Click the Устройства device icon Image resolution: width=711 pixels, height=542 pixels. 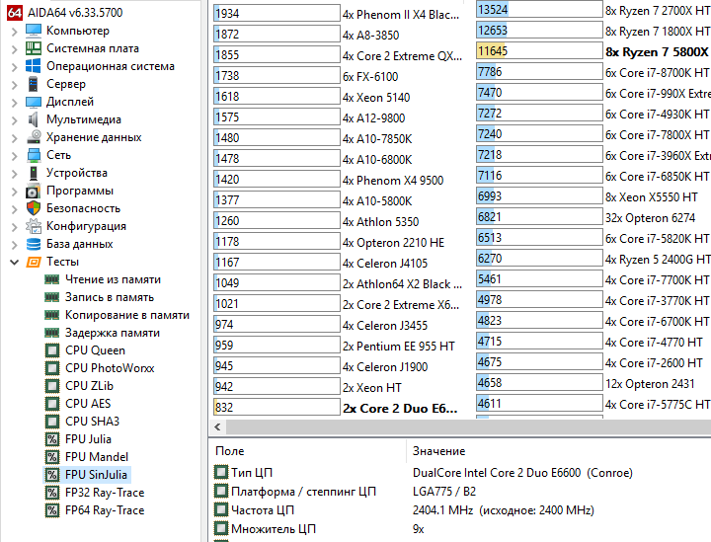(34, 173)
